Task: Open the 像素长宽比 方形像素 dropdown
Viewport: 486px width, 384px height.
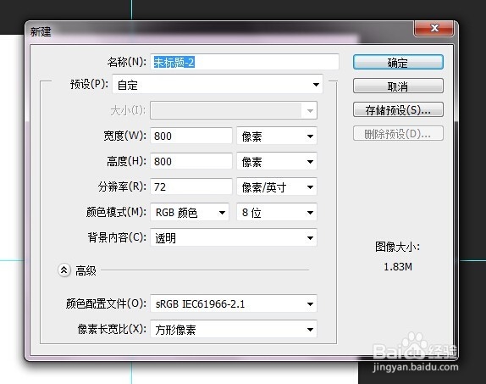Action: tap(234, 329)
